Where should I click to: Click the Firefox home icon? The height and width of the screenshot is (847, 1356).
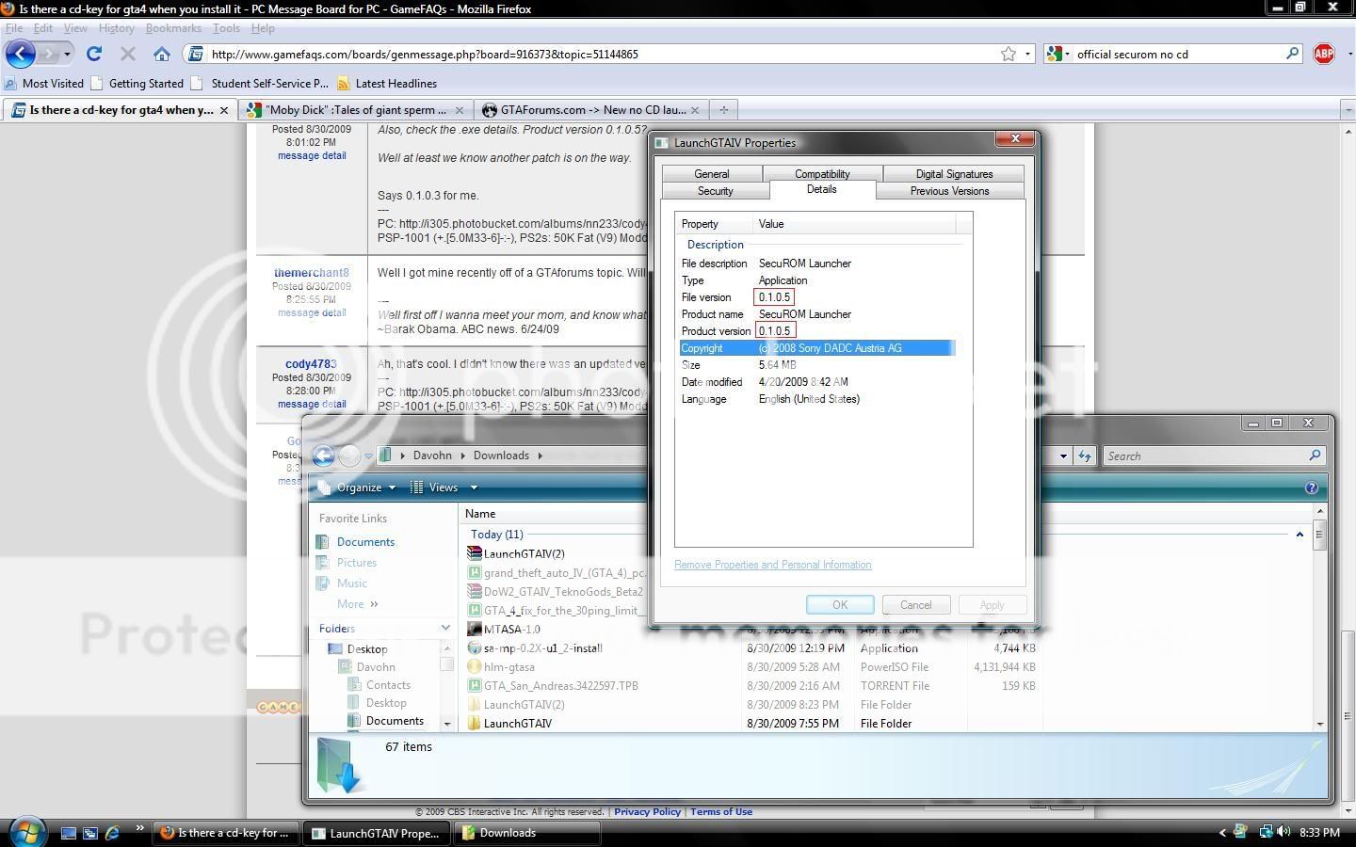pos(162,54)
